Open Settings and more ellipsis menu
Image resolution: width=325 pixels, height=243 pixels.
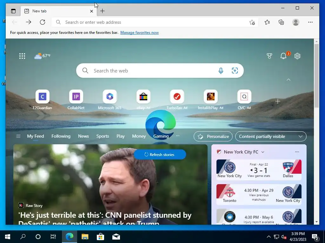click(310, 22)
